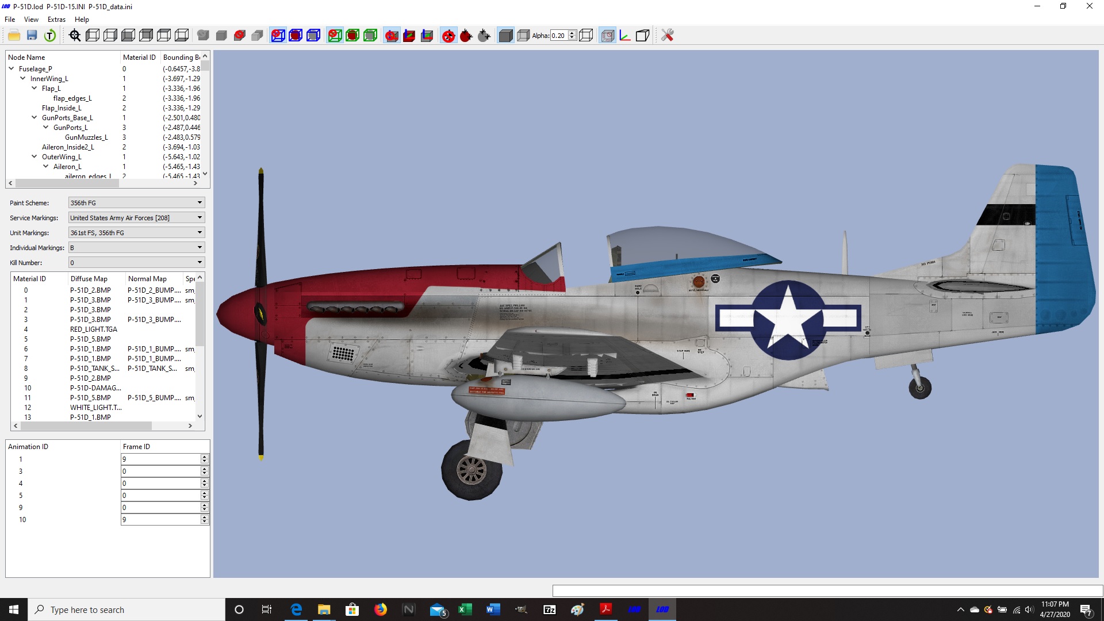Click the perspective box icon before the wrench
Image resolution: width=1104 pixels, height=621 pixels.
coord(643,36)
